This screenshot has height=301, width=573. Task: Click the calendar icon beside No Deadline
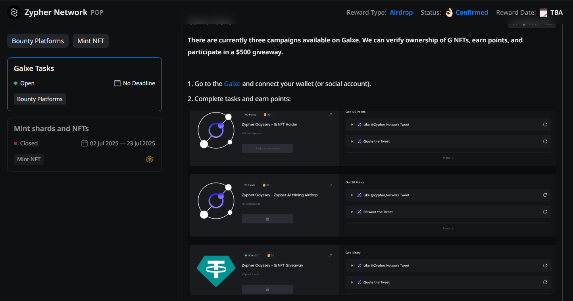117,83
